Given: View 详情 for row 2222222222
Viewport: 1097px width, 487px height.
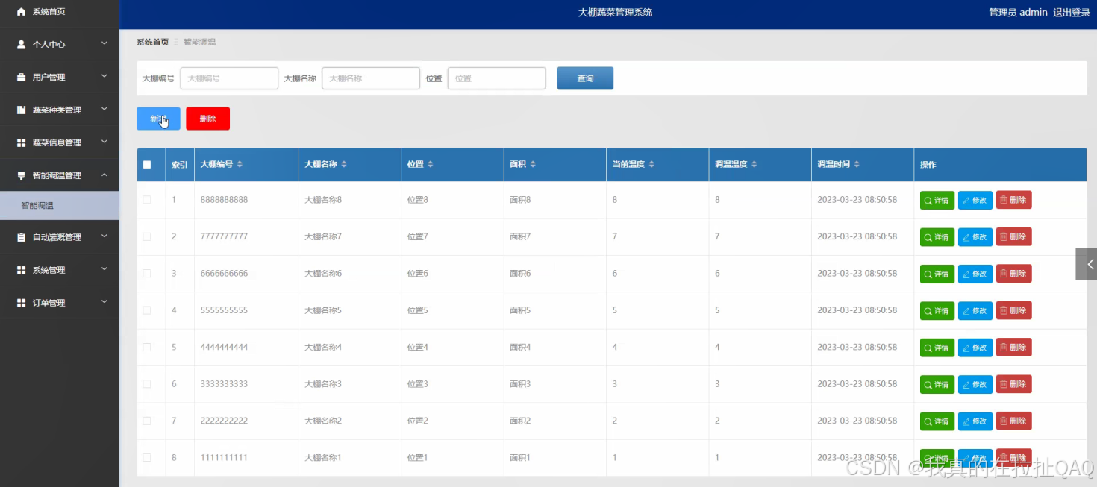Looking at the screenshot, I should [937, 421].
